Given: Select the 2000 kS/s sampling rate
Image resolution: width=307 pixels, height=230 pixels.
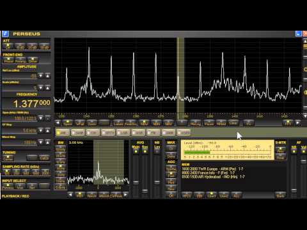Looking at the screenshot, I should point(45,172).
